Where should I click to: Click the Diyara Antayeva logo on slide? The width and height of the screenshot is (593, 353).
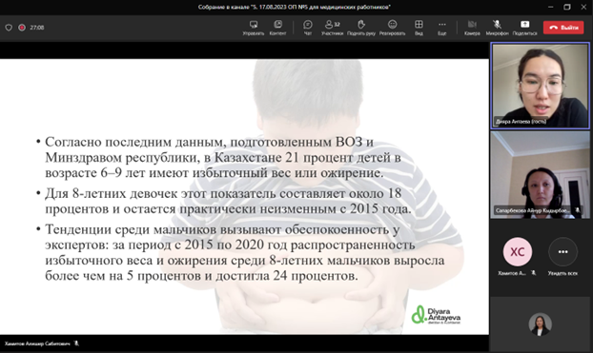coord(436,315)
